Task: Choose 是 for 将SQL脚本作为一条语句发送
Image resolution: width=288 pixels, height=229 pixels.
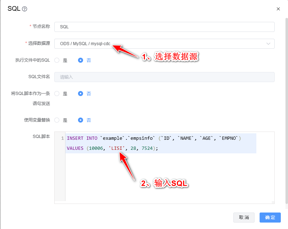Action: coord(57,94)
